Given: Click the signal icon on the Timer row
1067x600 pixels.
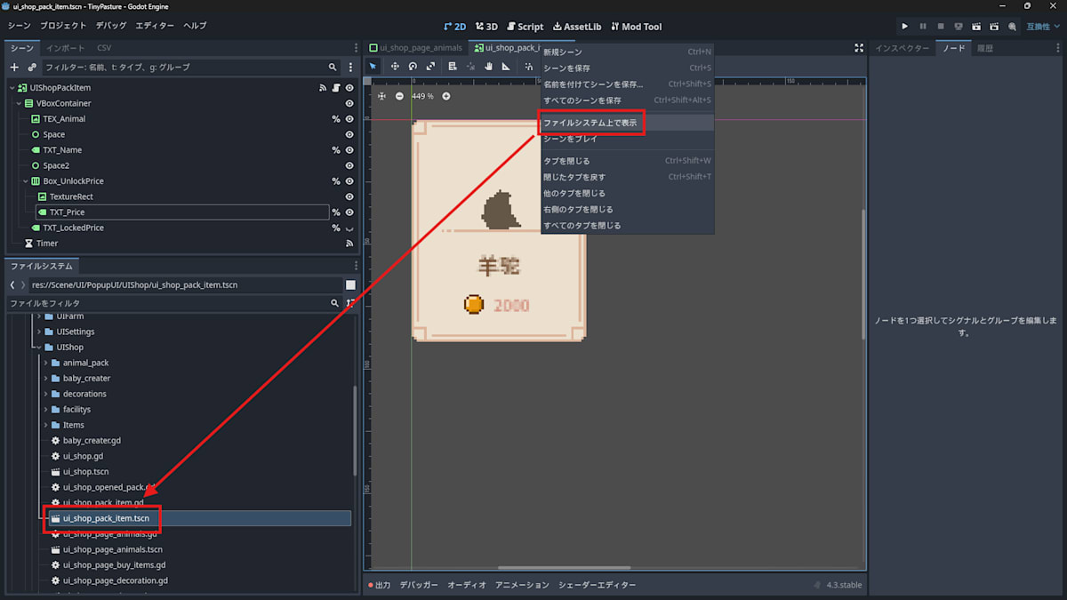Looking at the screenshot, I should (349, 244).
